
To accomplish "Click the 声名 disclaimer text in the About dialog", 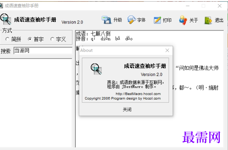I will (136, 85).
